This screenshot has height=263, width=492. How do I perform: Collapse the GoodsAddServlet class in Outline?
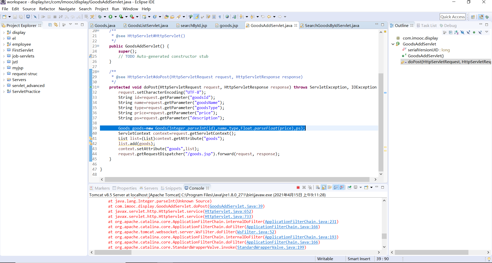pyautogui.click(x=393, y=44)
